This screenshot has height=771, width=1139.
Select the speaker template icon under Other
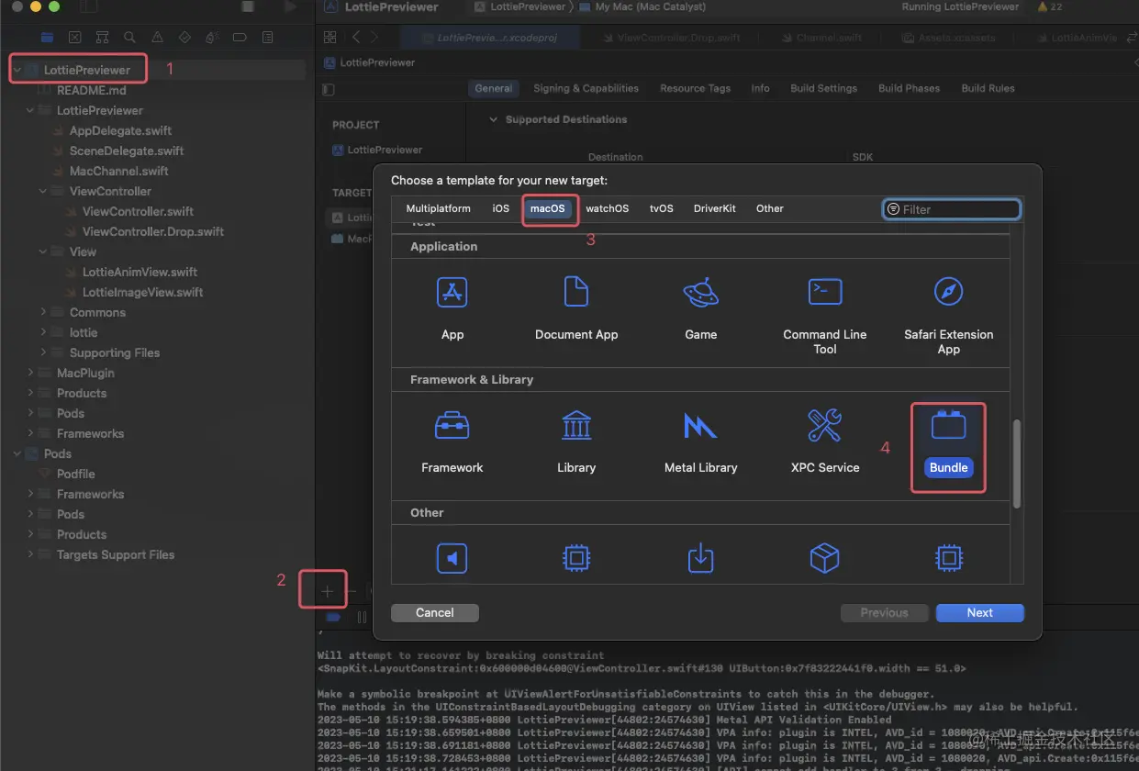(x=452, y=558)
